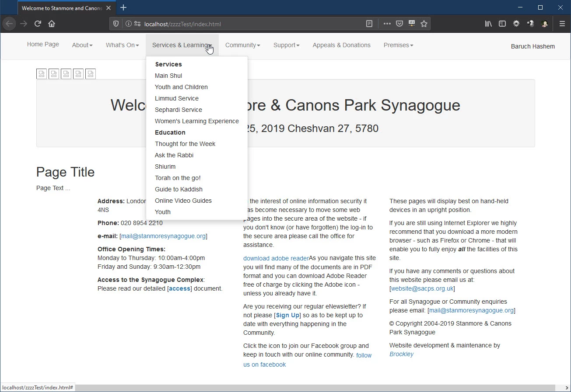
Task: Expand the What's On dropdown
Action: [x=122, y=45]
